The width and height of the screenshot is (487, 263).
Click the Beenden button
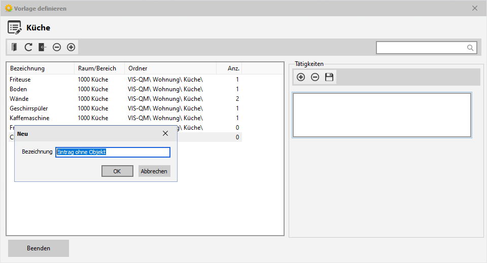[39, 248]
